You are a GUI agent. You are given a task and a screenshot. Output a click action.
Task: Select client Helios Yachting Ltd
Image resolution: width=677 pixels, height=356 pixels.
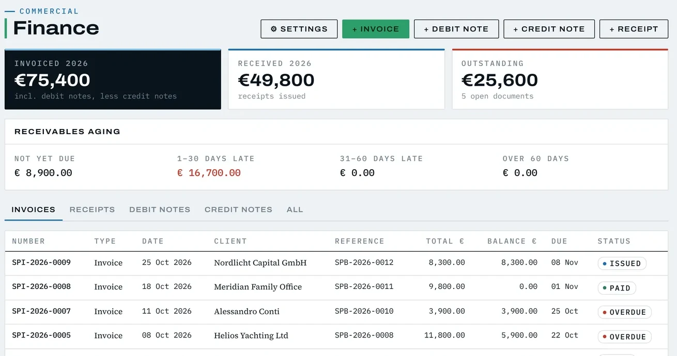(251, 335)
